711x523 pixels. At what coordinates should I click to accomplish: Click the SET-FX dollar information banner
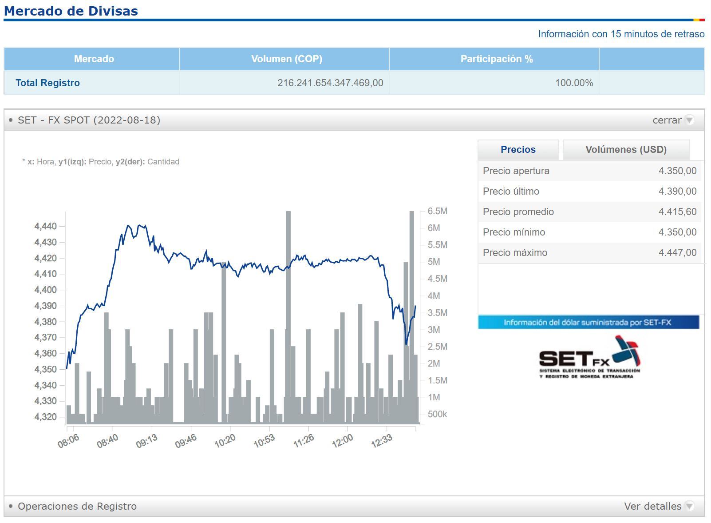click(x=588, y=322)
